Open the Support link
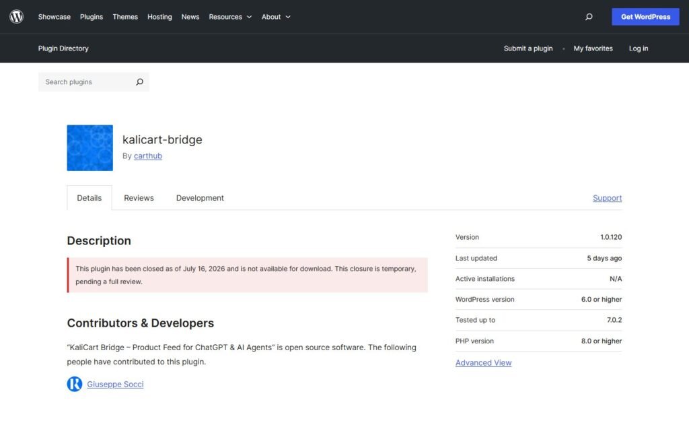This screenshot has width=689, height=431. (x=608, y=198)
